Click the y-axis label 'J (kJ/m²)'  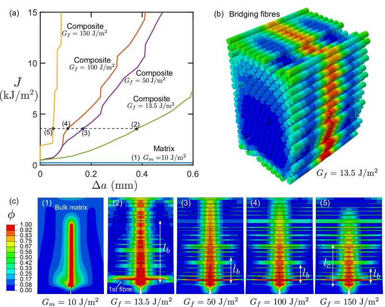tap(18, 89)
